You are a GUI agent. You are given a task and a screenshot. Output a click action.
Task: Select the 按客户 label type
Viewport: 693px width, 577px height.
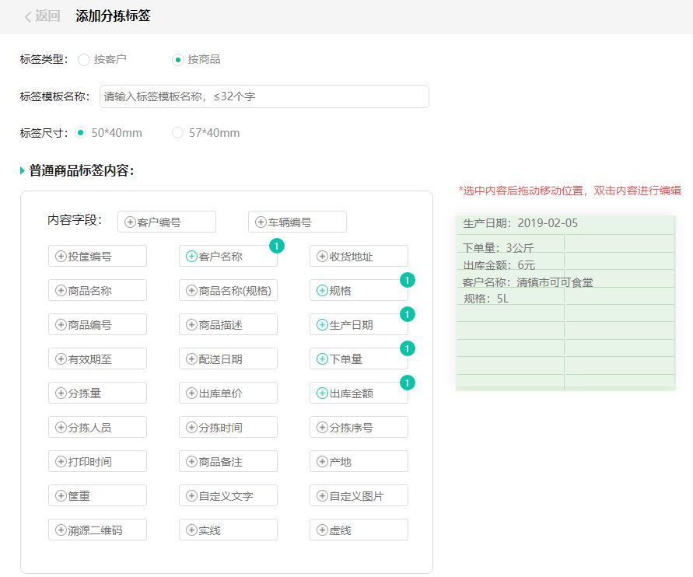click(83, 58)
